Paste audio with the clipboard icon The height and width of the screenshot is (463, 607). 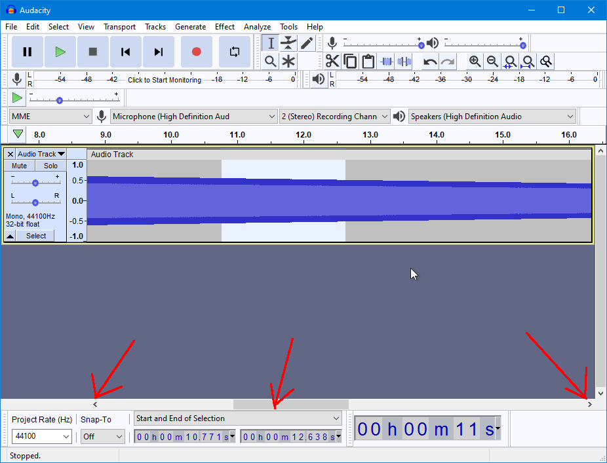pyautogui.click(x=368, y=62)
